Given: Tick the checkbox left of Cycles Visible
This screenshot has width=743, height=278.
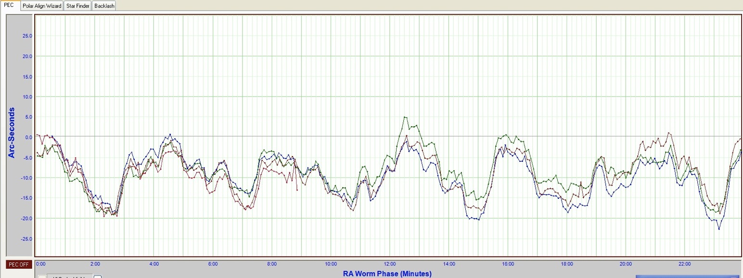Looking at the screenshot, I should click(x=42, y=277).
